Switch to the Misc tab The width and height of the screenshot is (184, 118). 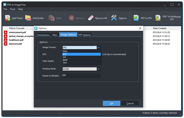pos(55,35)
